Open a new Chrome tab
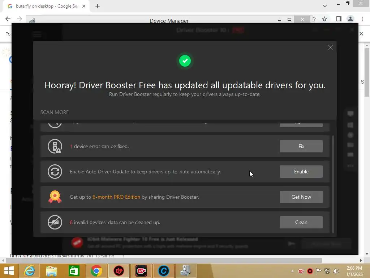The height and width of the screenshot is (278, 370). pos(98,6)
